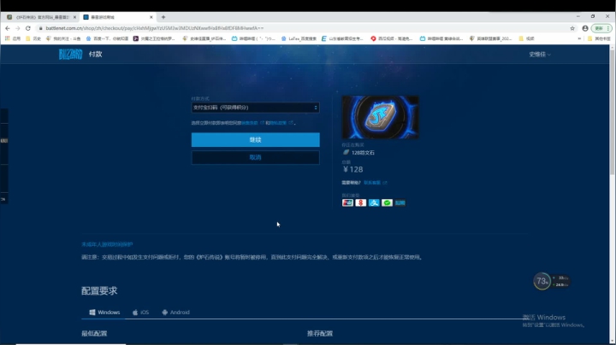The image size is (616, 345).
Task: Click the 73% performance monitor widget
Action: 551,281
